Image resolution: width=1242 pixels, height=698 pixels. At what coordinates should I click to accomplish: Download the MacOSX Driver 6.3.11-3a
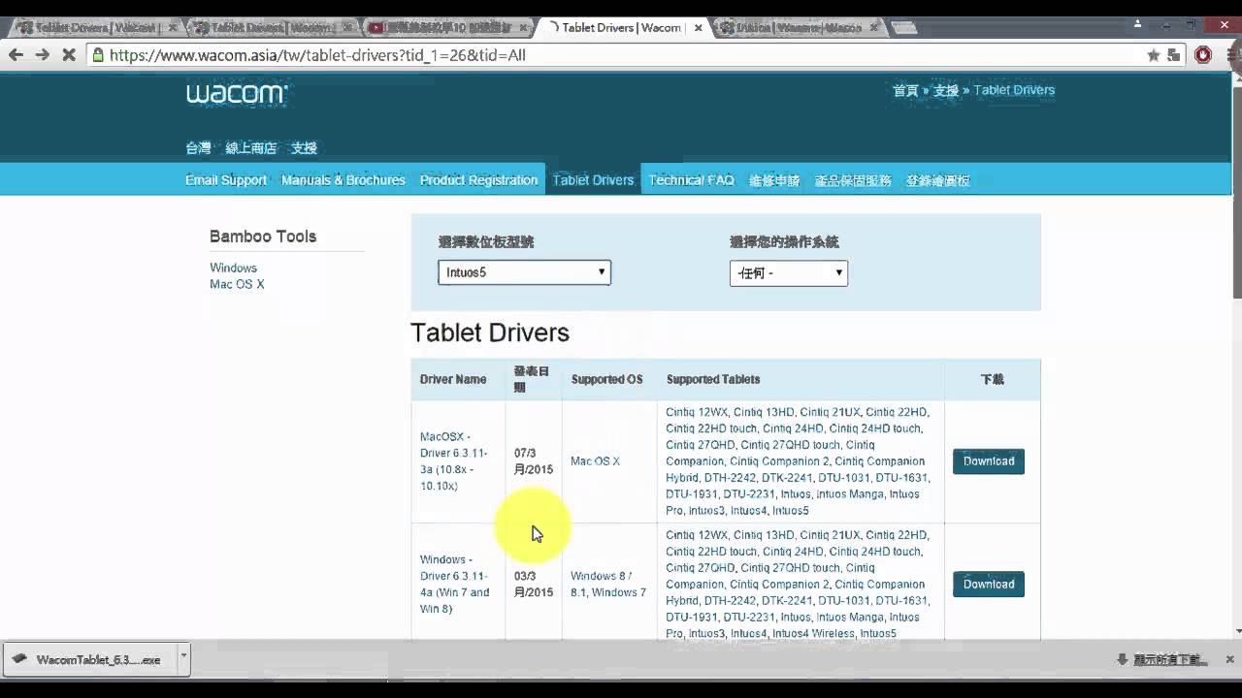tap(989, 461)
